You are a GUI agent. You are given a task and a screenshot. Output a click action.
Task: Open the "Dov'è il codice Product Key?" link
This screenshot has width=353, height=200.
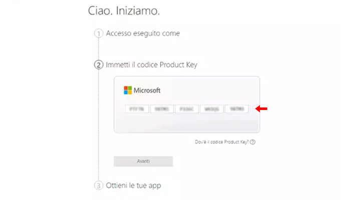tap(222, 142)
